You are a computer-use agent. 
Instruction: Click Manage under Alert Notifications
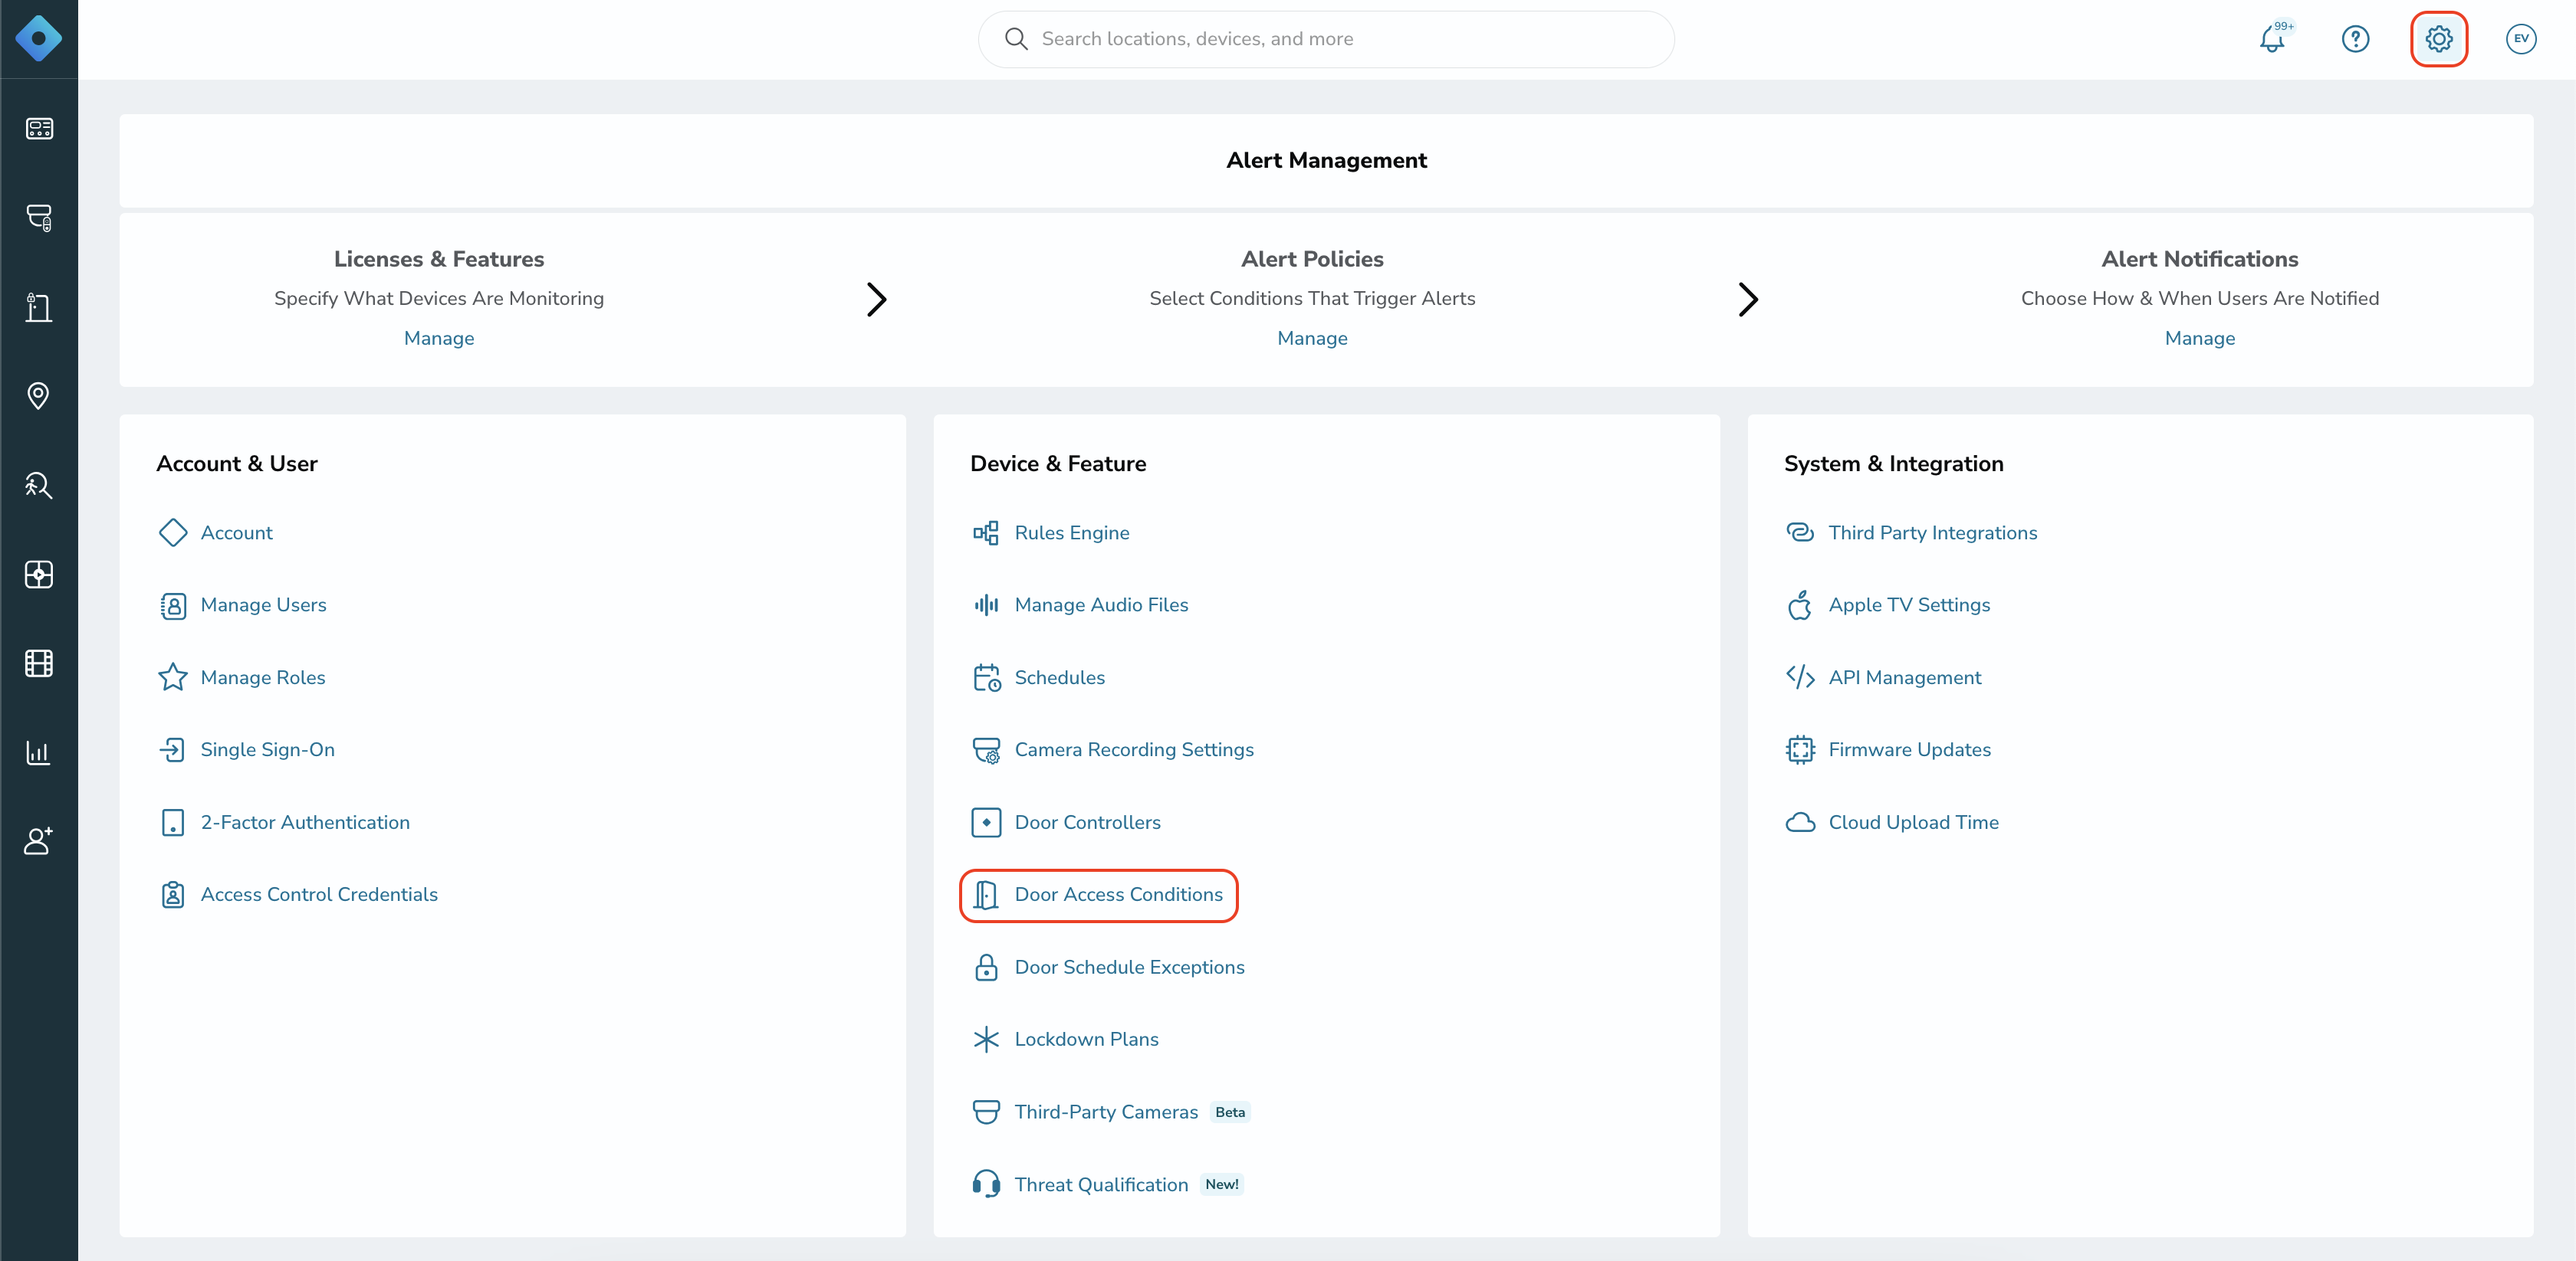[2199, 338]
